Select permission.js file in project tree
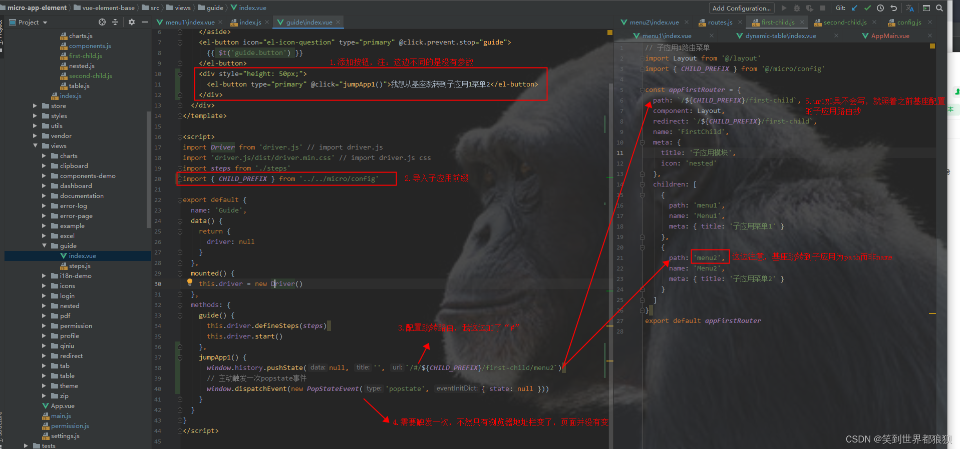 [x=70, y=426]
